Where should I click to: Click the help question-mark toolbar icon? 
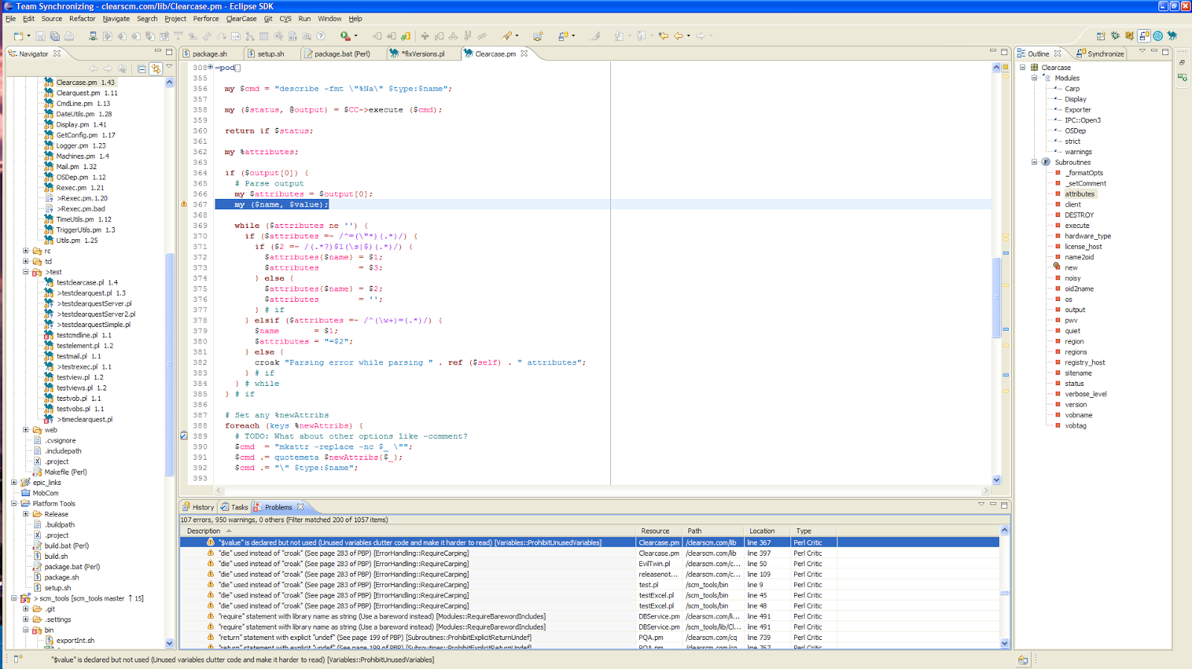(321, 36)
